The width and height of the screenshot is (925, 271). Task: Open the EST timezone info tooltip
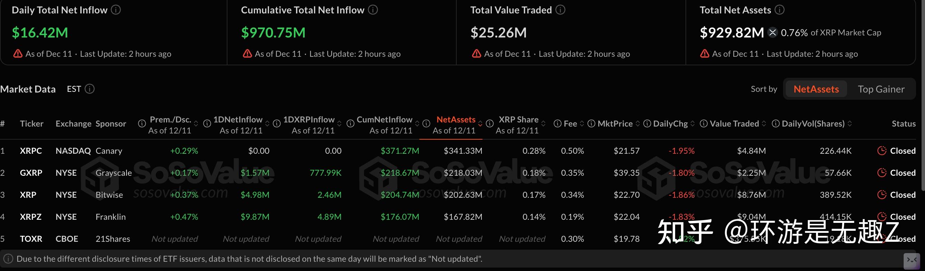click(89, 89)
